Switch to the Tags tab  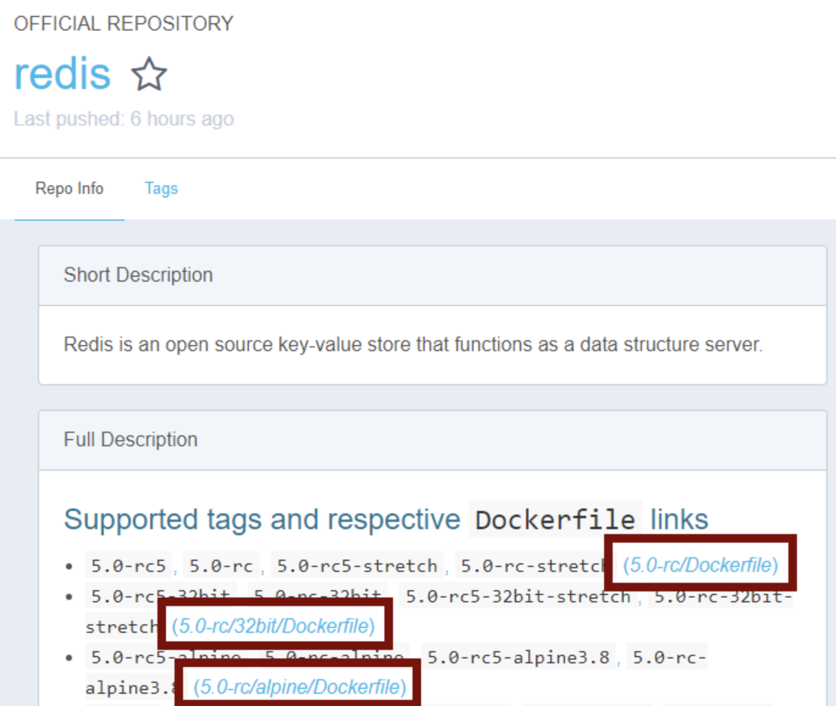161,188
